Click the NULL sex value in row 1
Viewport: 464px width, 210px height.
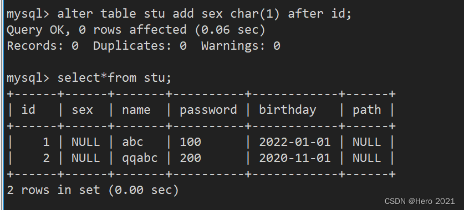tap(85, 142)
